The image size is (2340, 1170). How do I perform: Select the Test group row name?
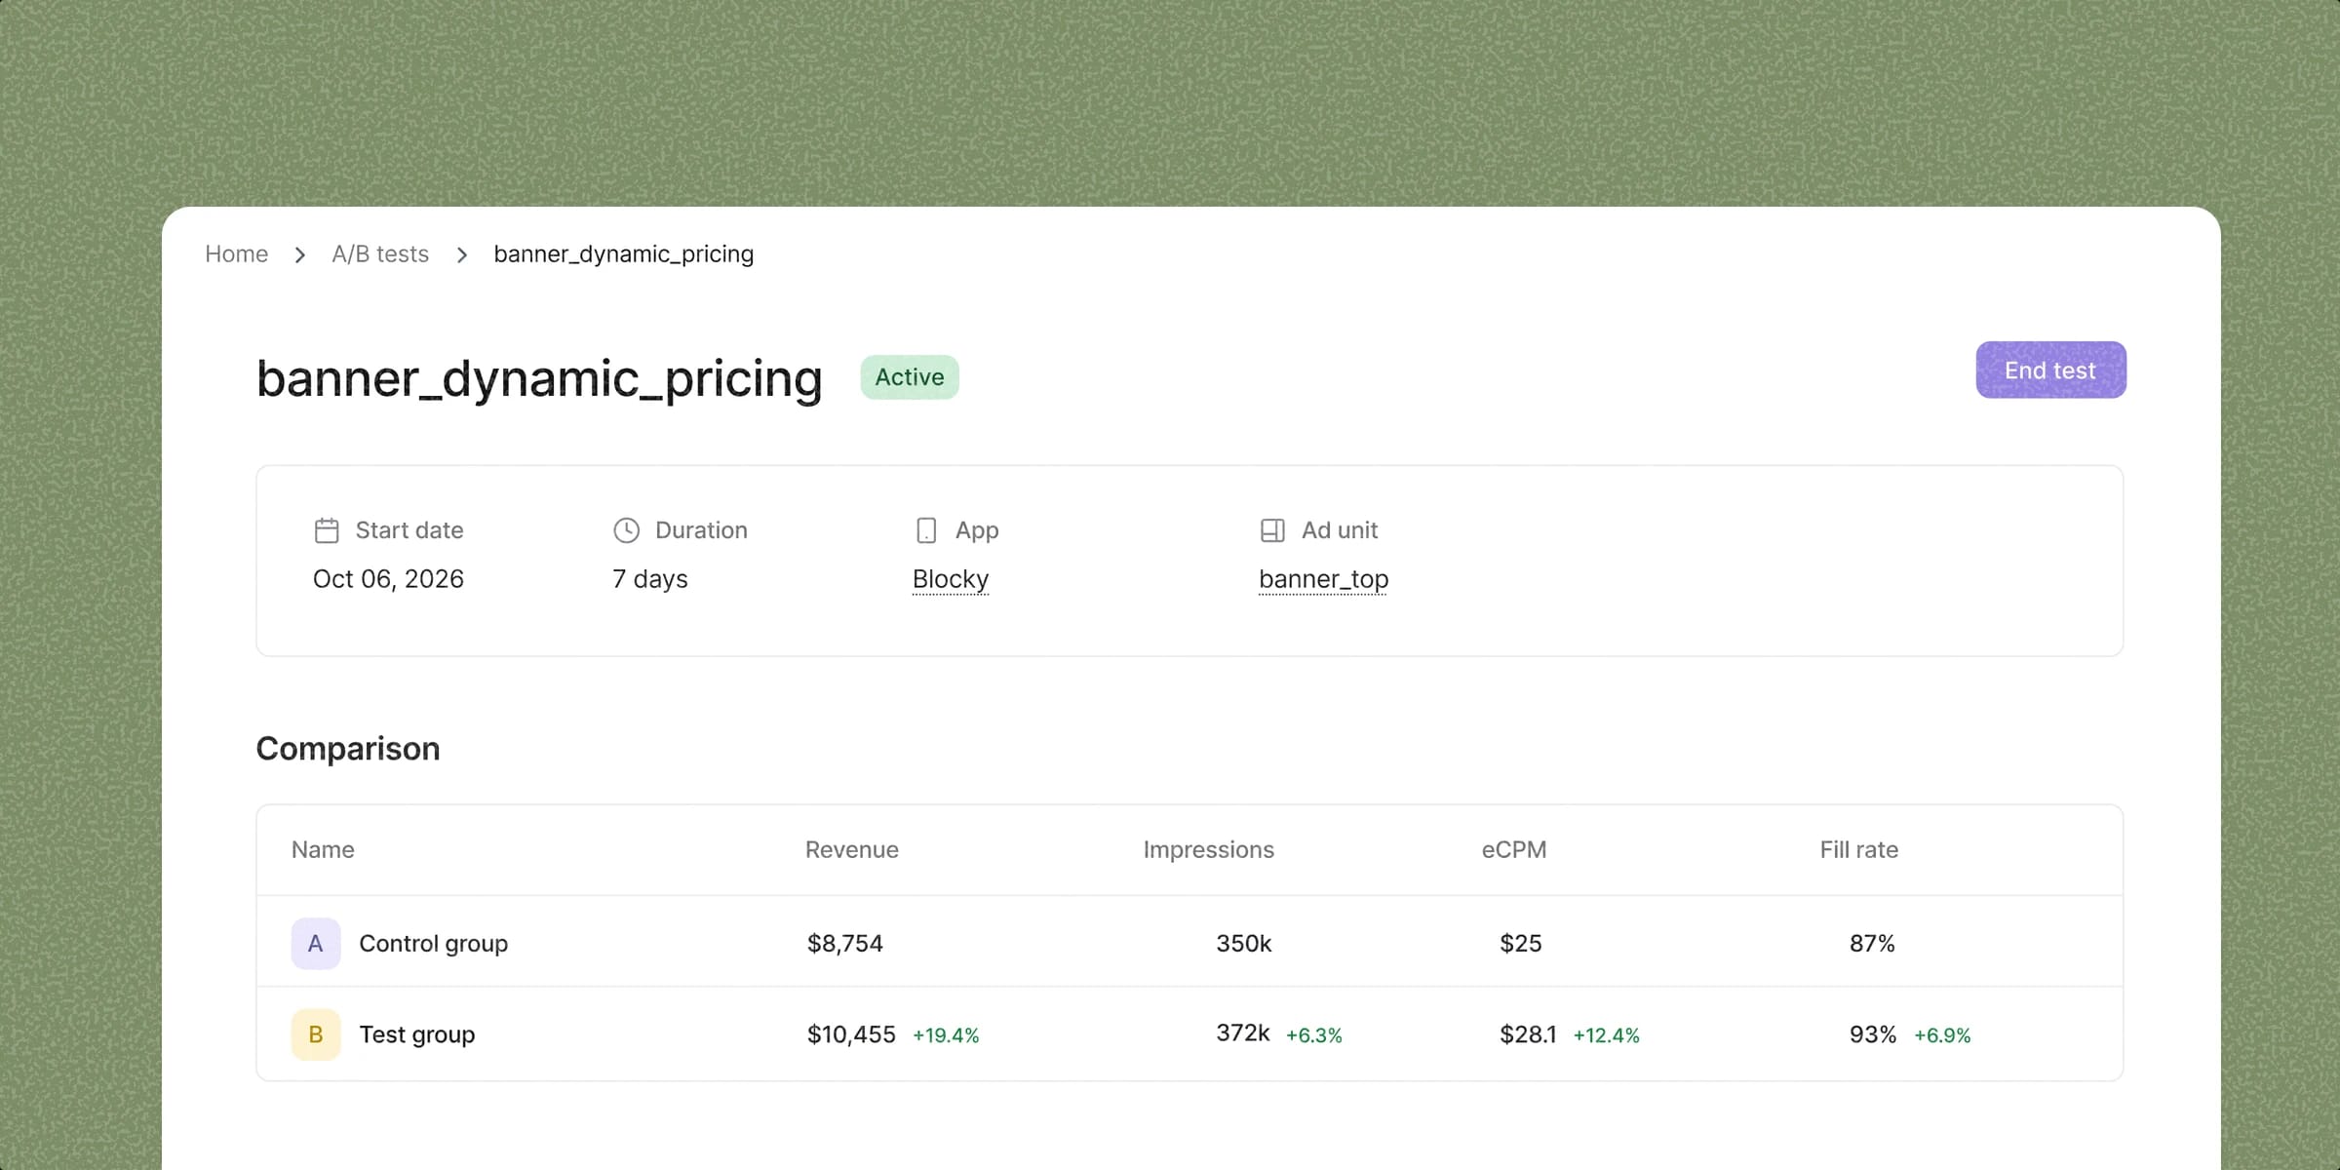[417, 1034]
